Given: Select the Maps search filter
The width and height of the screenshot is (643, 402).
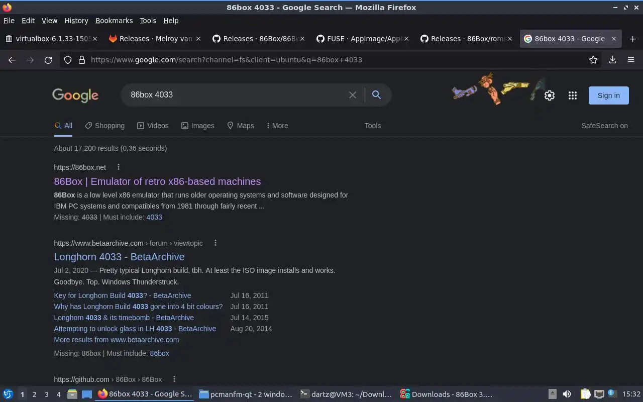Looking at the screenshot, I should (240, 126).
